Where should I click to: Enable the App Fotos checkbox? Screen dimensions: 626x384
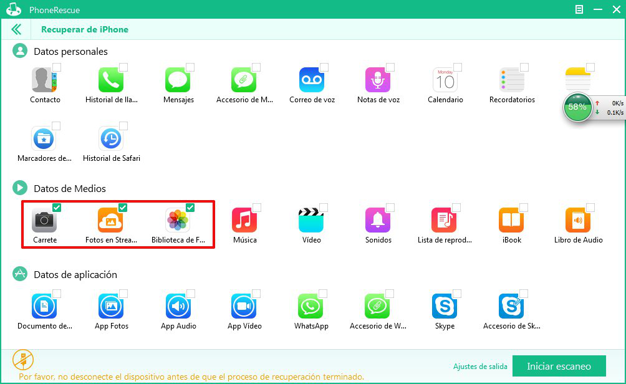(x=123, y=294)
